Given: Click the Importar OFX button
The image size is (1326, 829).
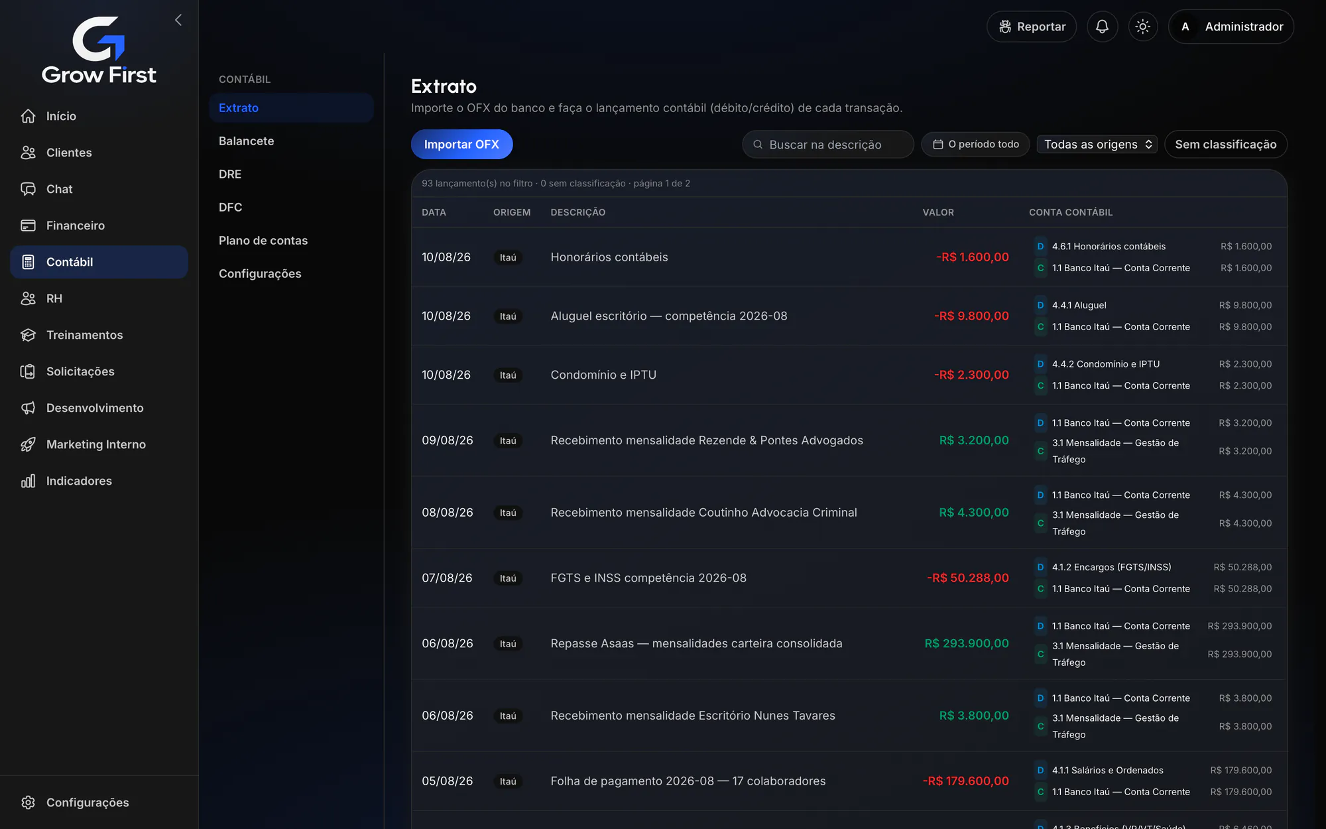Looking at the screenshot, I should click(x=461, y=144).
